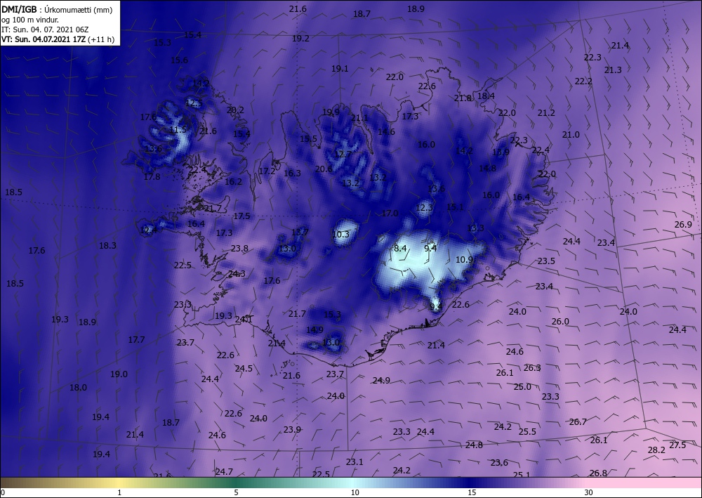Image resolution: width=702 pixels, height=498 pixels.
Task: Click the 15.1 value northeast of the glacier
Action: tap(455, 207)
